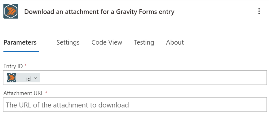Screen dimensions: 269x122
Task: Click the Attachment URL field label
Action: (24, 93)
